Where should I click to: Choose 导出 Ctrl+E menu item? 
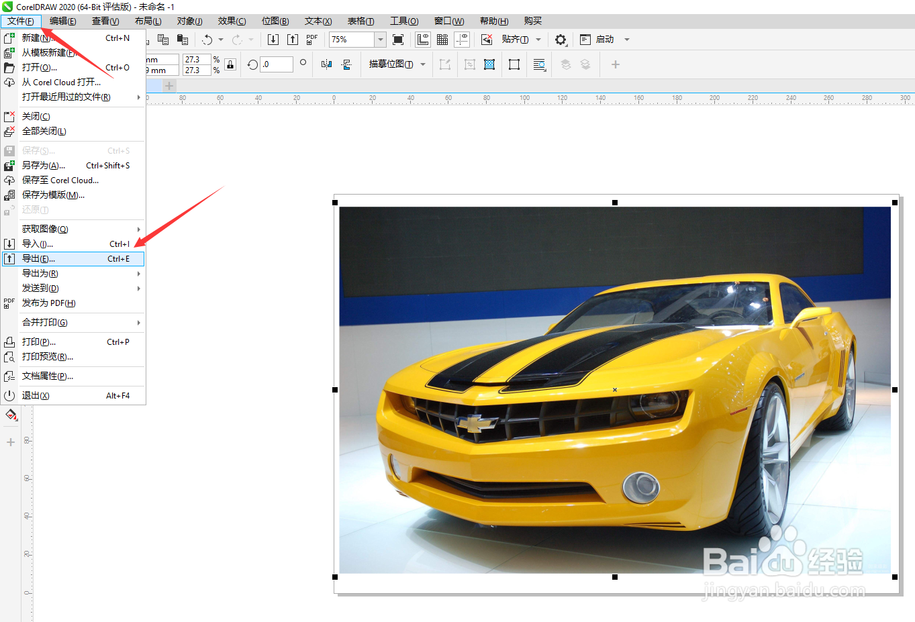73,259
